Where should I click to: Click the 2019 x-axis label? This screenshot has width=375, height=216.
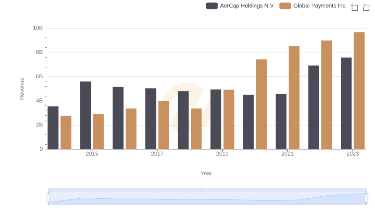pyautogui.click(x=222, y=154)
